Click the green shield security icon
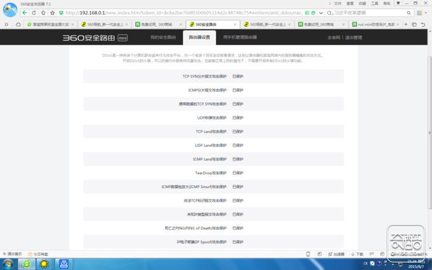The image size is (432, 270). coord(61,13)
